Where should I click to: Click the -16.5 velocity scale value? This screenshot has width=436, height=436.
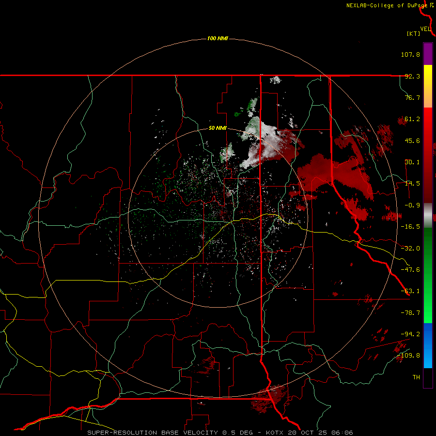tap(410, 227)
